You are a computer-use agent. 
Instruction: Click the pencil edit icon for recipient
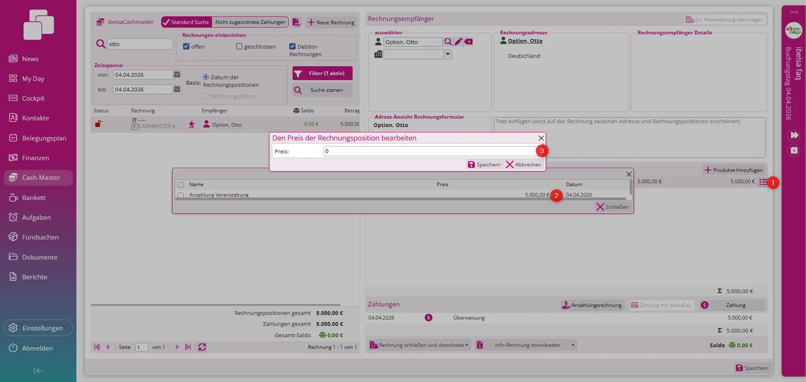coord(458,42)
